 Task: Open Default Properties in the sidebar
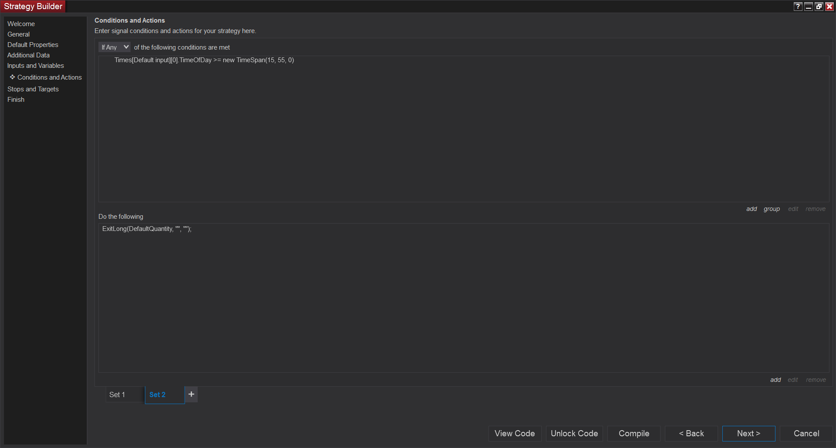33,45
